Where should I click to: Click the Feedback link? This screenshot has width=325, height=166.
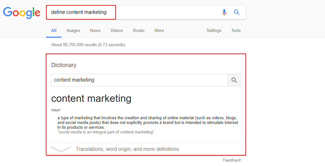(232, 160)
